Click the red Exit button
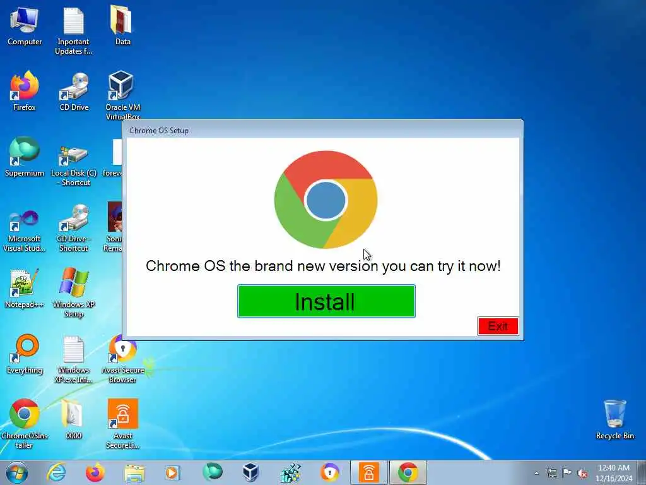The width and height of the screenshot is (646, 485). point(498,326)
